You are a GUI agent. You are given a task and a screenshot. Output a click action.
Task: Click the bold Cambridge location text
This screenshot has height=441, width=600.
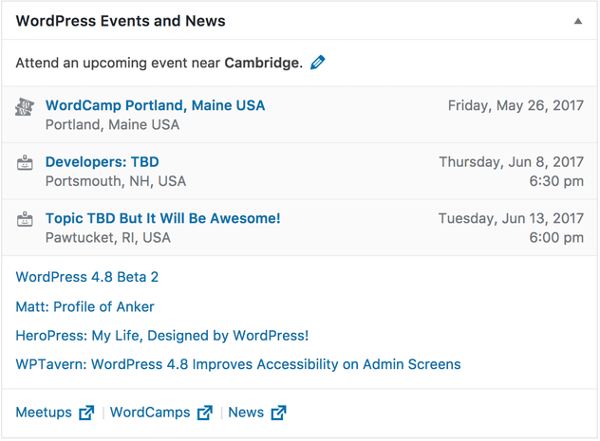point(263,63)
